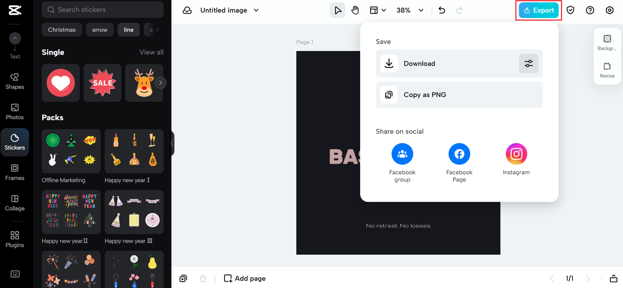Viewport: 623px width, 288px height.
Task: Open the layout view dropdown
Action: point(378,10)
